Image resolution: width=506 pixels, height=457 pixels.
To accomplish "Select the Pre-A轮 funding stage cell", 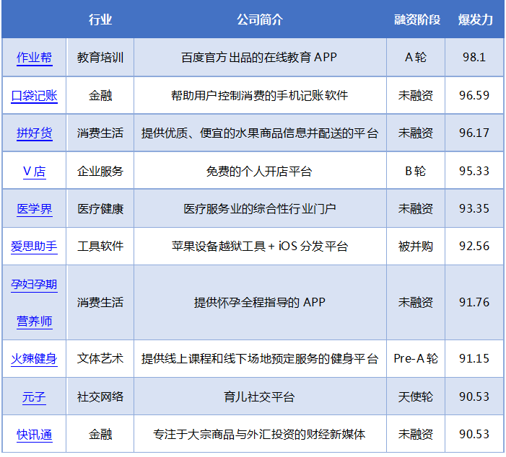I will coord(416,359).
